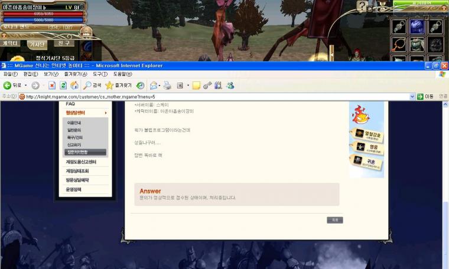Expand the edit icon dropdown arrow
This screenshot has height=269, width=449.
click(x=188, y=85)
